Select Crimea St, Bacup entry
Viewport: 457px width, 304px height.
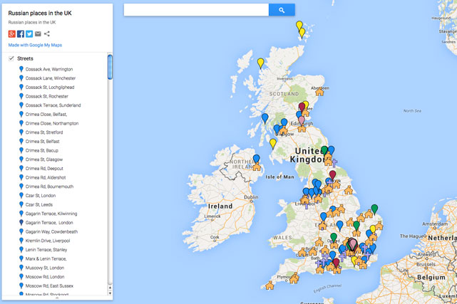(41, 150)
